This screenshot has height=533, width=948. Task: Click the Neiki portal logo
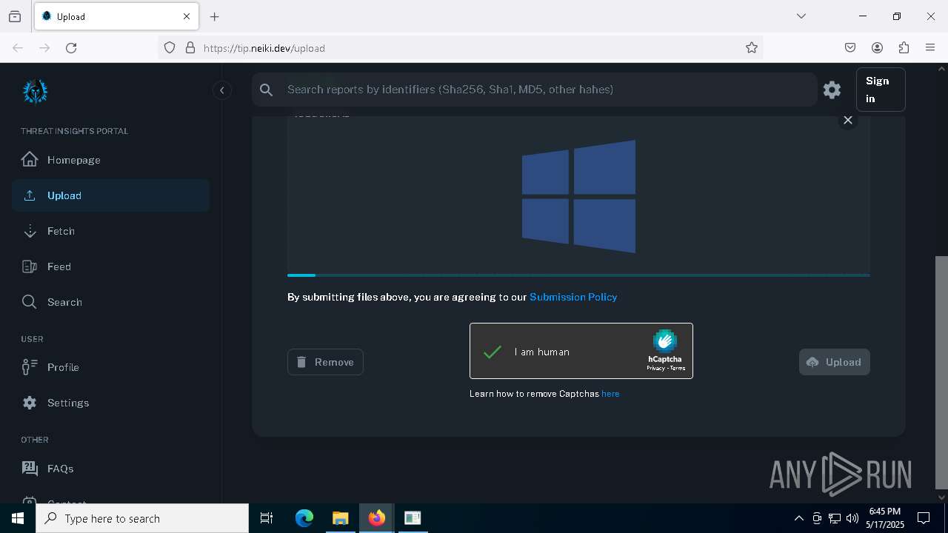pos(35,92)
